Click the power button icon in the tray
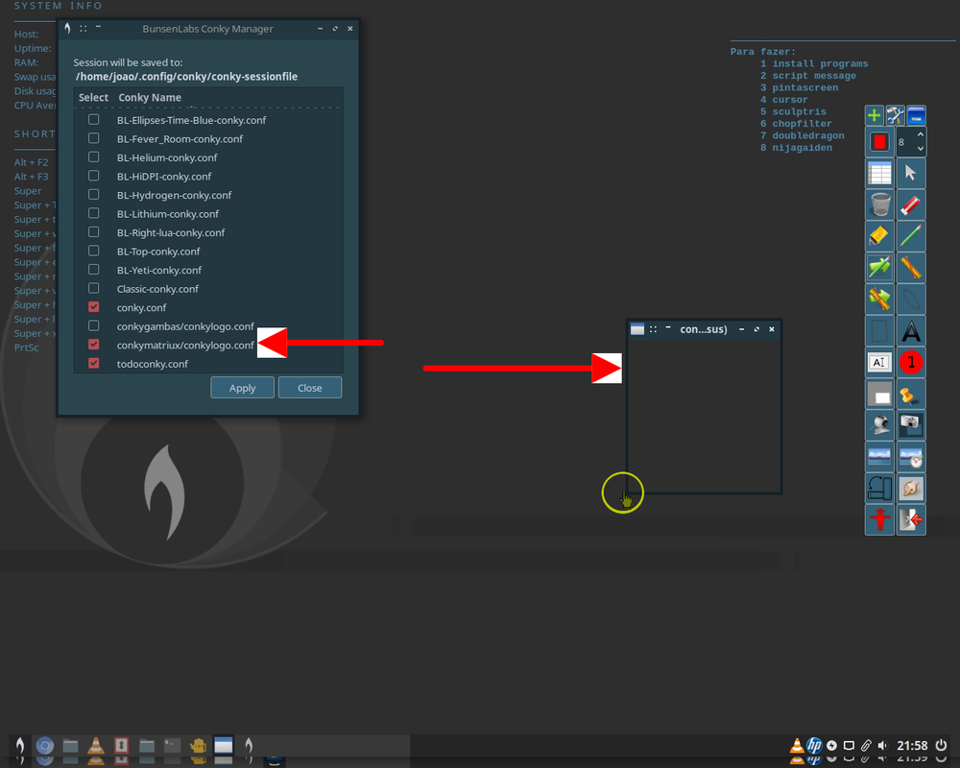This screenshot has height=768, width=960. (x=941, y=745)
